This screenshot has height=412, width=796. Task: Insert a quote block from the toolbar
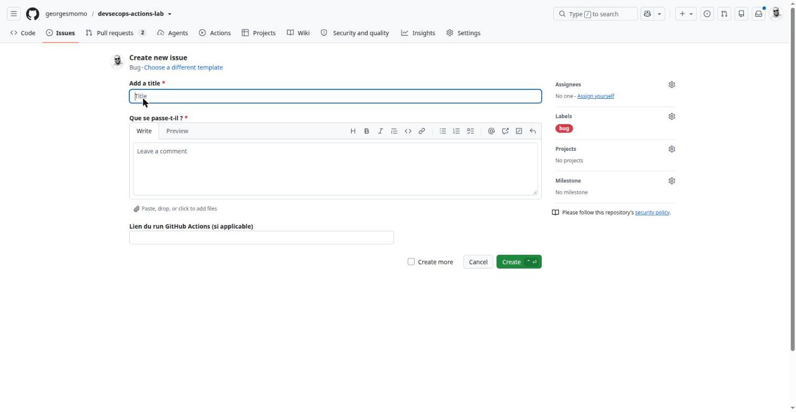(394, 131)
